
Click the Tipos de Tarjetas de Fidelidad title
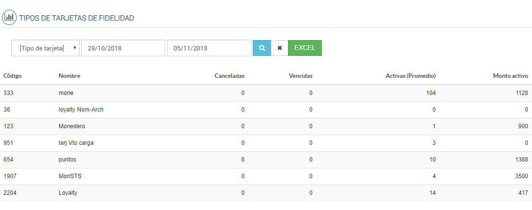[x=77, y=18]
